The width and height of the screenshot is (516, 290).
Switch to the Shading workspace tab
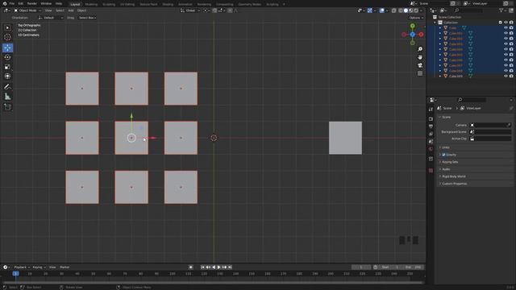pos(168,4)
